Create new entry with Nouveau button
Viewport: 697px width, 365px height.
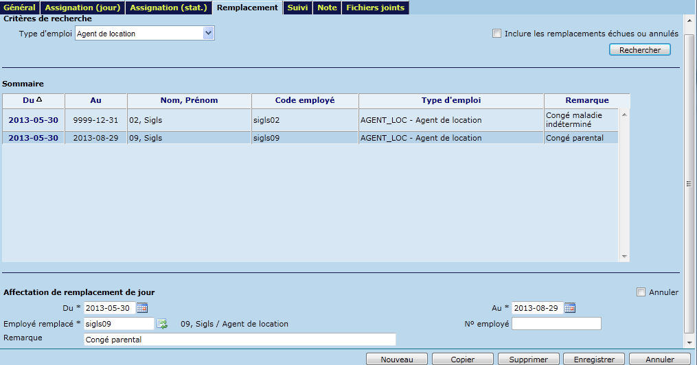(x=396, y=359)
